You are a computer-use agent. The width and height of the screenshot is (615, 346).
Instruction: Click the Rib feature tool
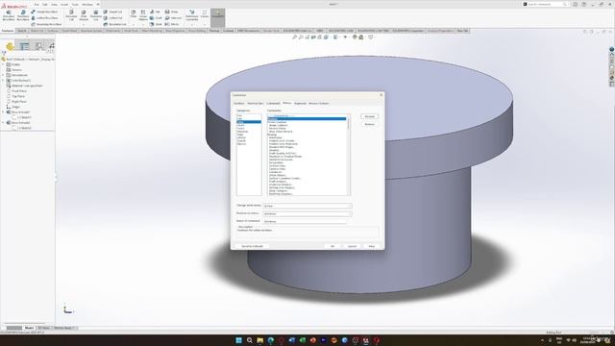tap(155, 12)
